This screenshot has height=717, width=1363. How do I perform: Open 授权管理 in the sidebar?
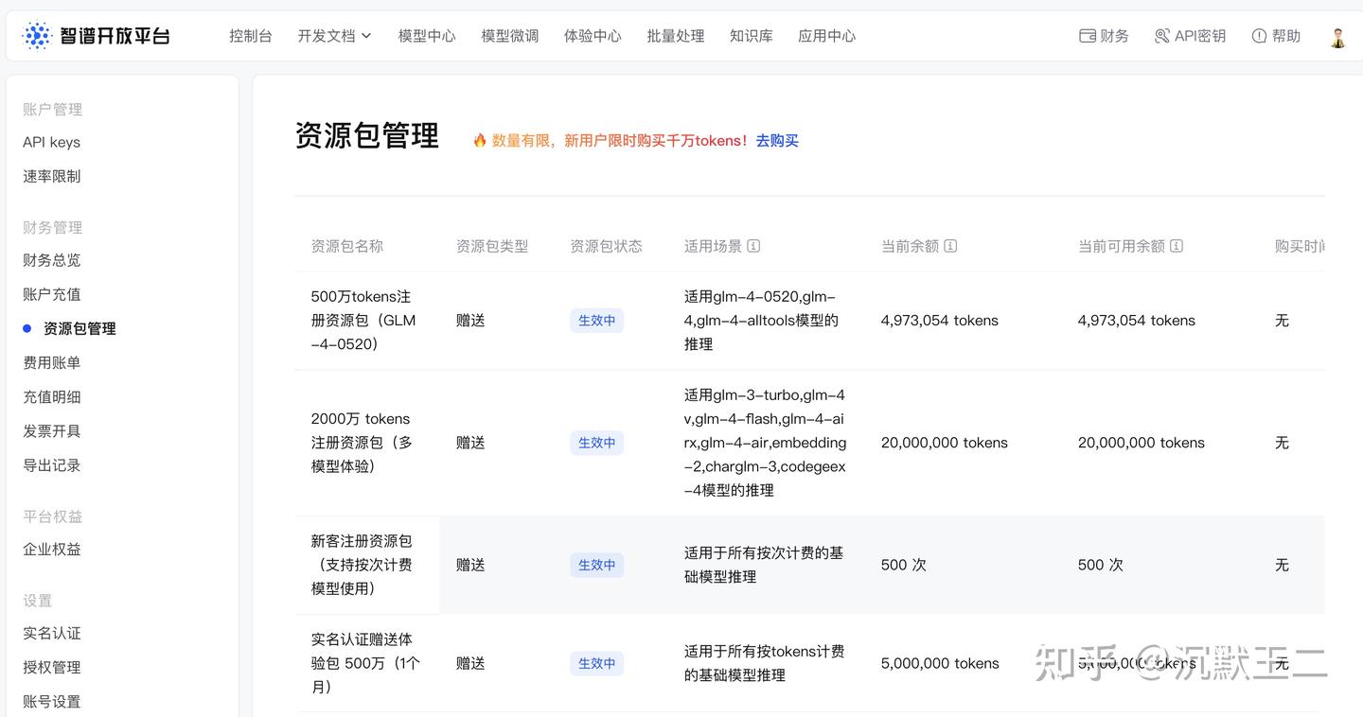point(52,667)
